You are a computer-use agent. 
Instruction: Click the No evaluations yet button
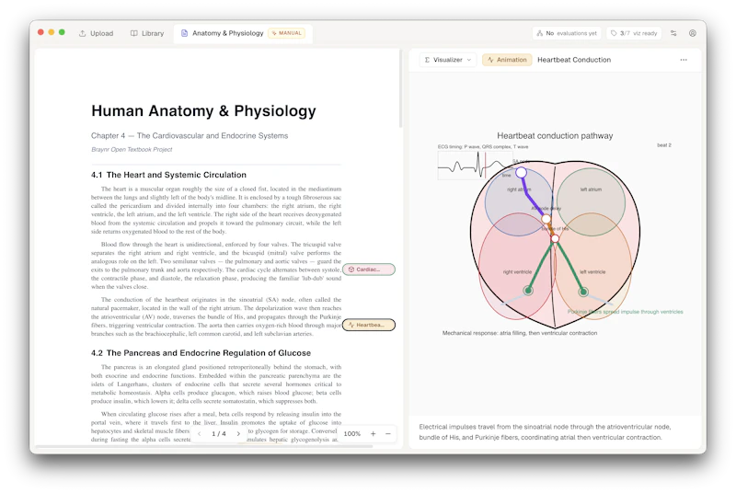(567, 33)
